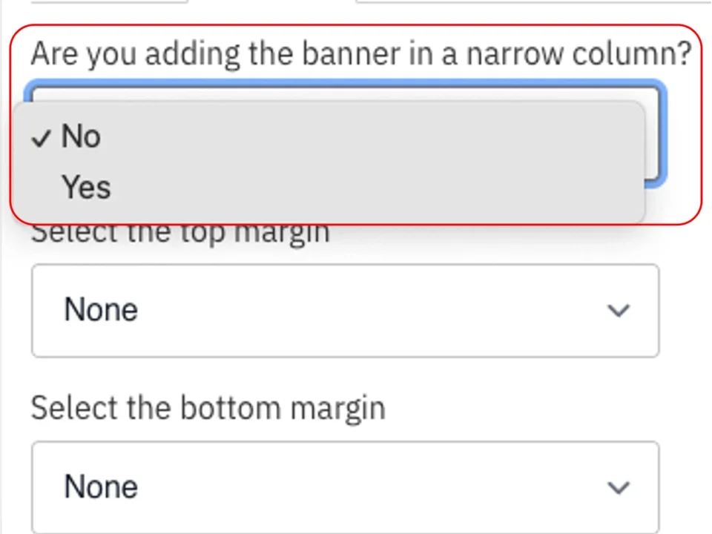This screenshot has height=534, width=712.
Task: Click the partially visible field at top left
Action: tap(108, 4)
